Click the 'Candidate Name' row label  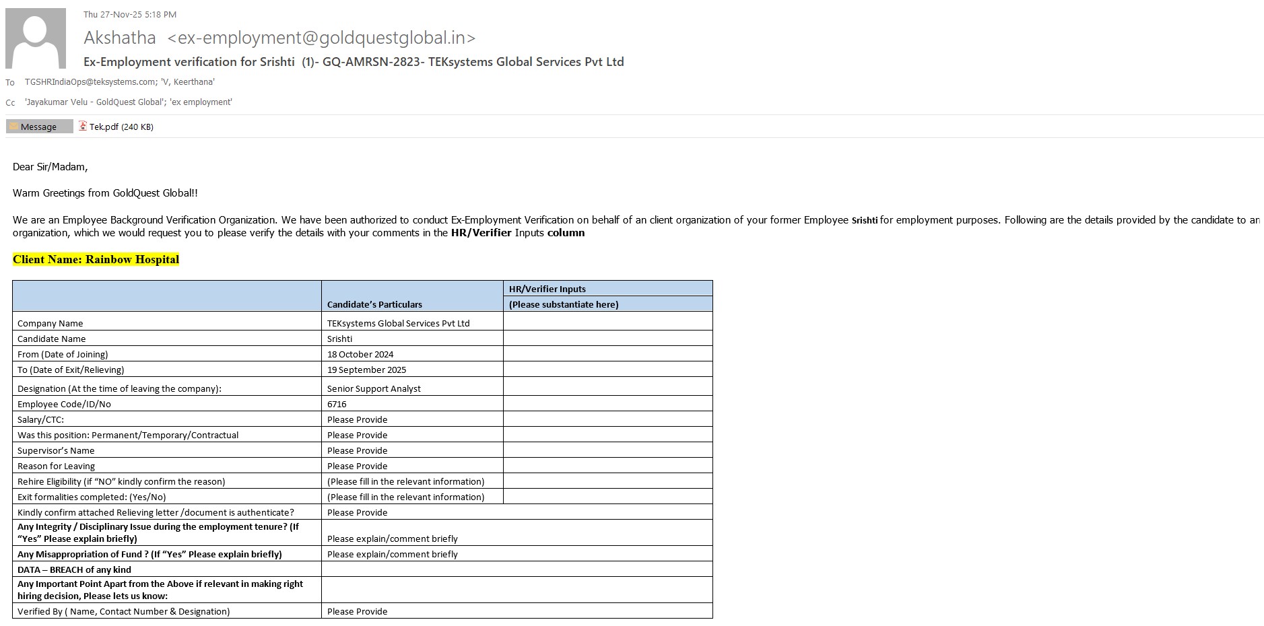52,339
